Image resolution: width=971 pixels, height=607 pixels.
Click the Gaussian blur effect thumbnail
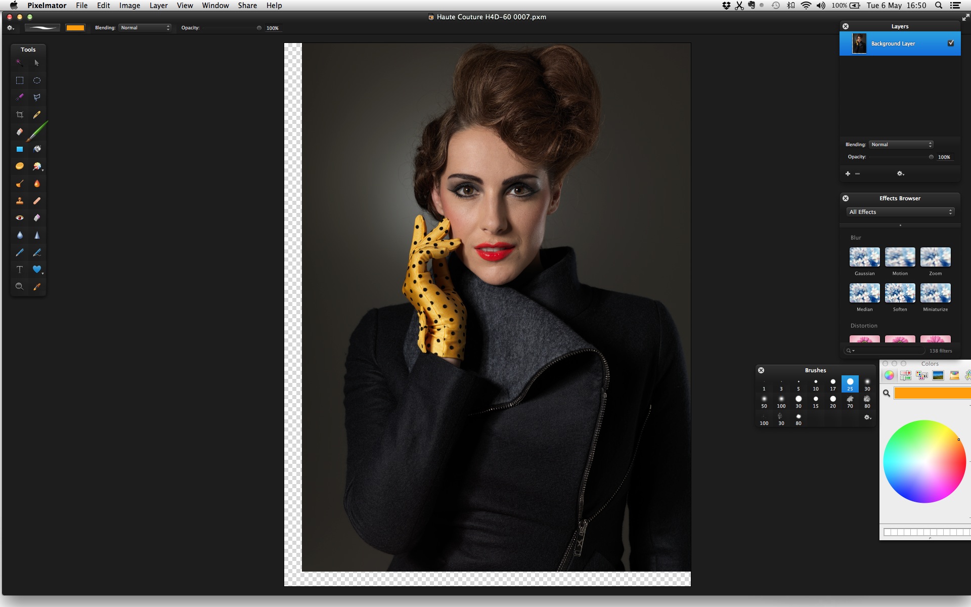click(x=864, y=257)
